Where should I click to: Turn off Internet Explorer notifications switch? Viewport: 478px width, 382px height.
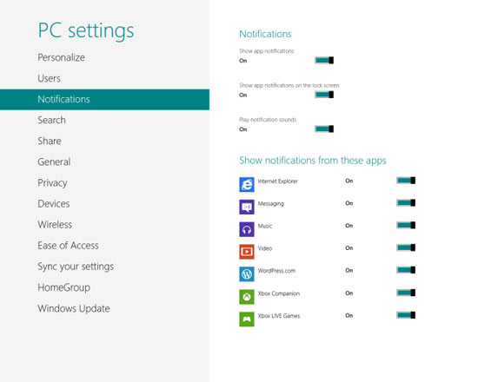coord(406,181)
